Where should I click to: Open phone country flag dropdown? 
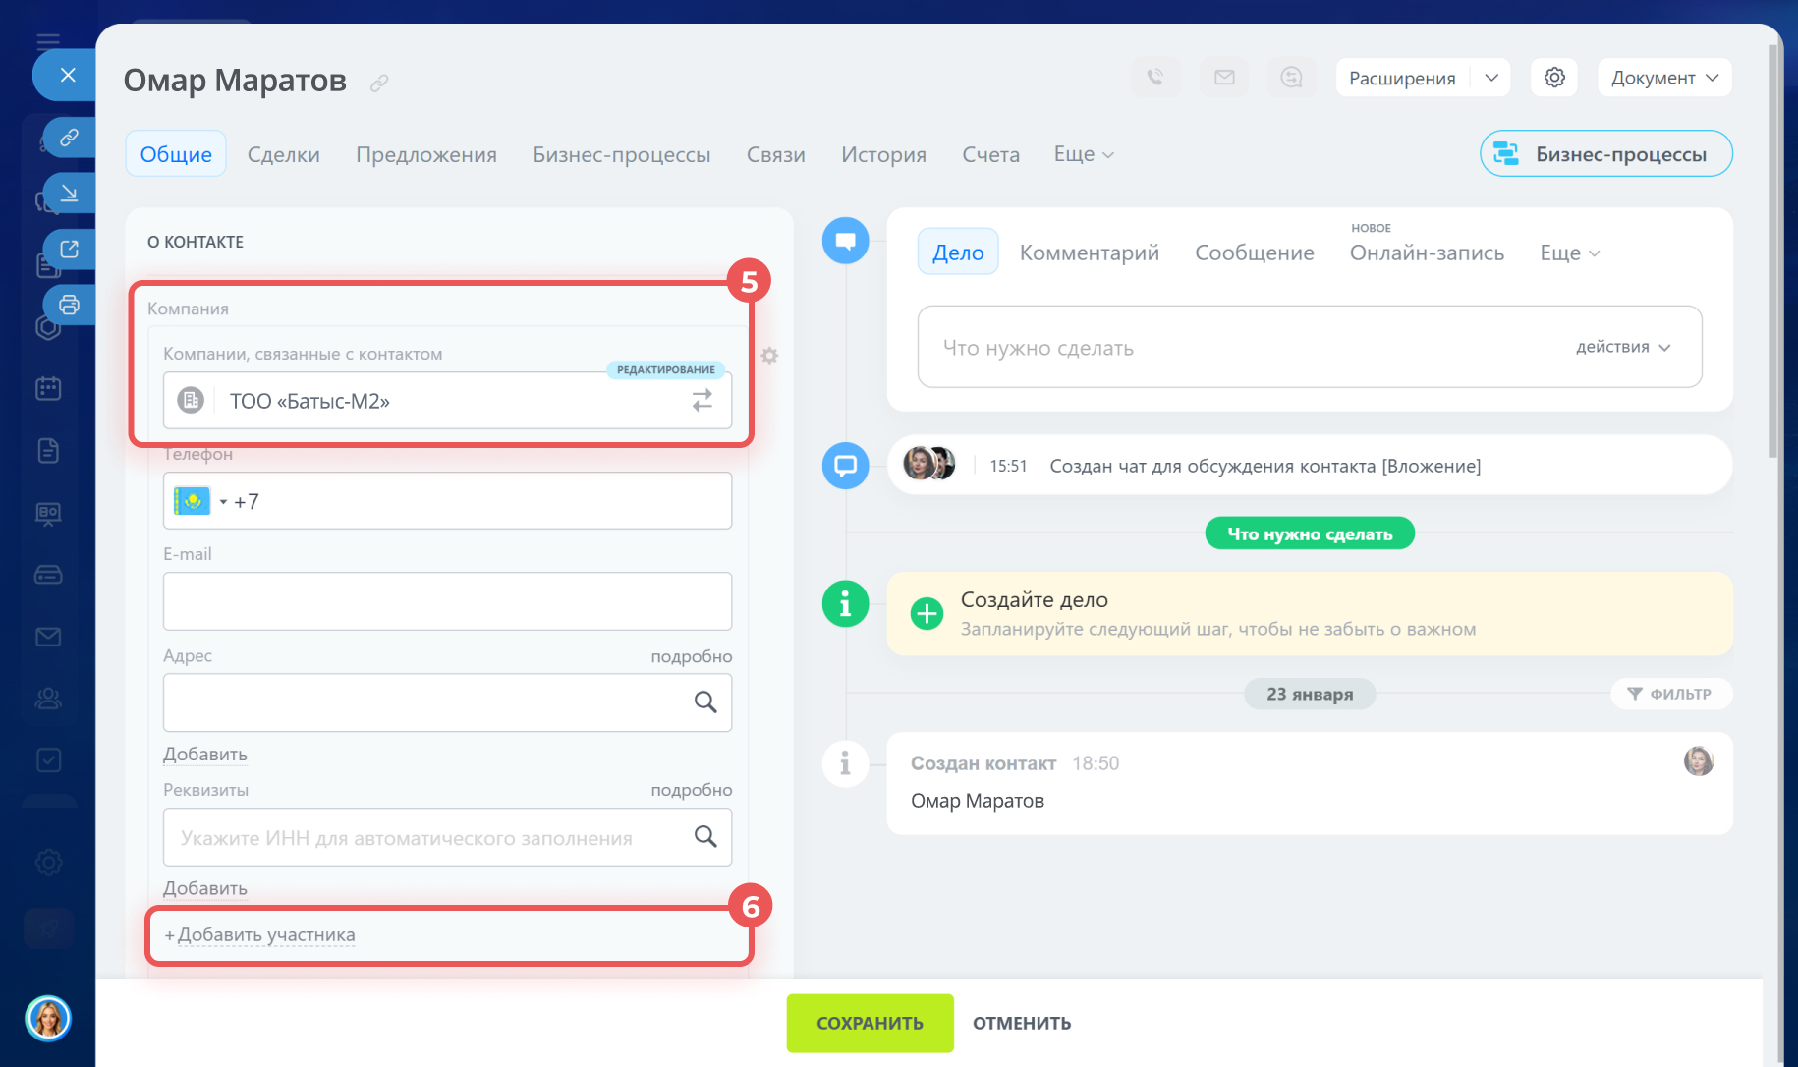(201, 501)
